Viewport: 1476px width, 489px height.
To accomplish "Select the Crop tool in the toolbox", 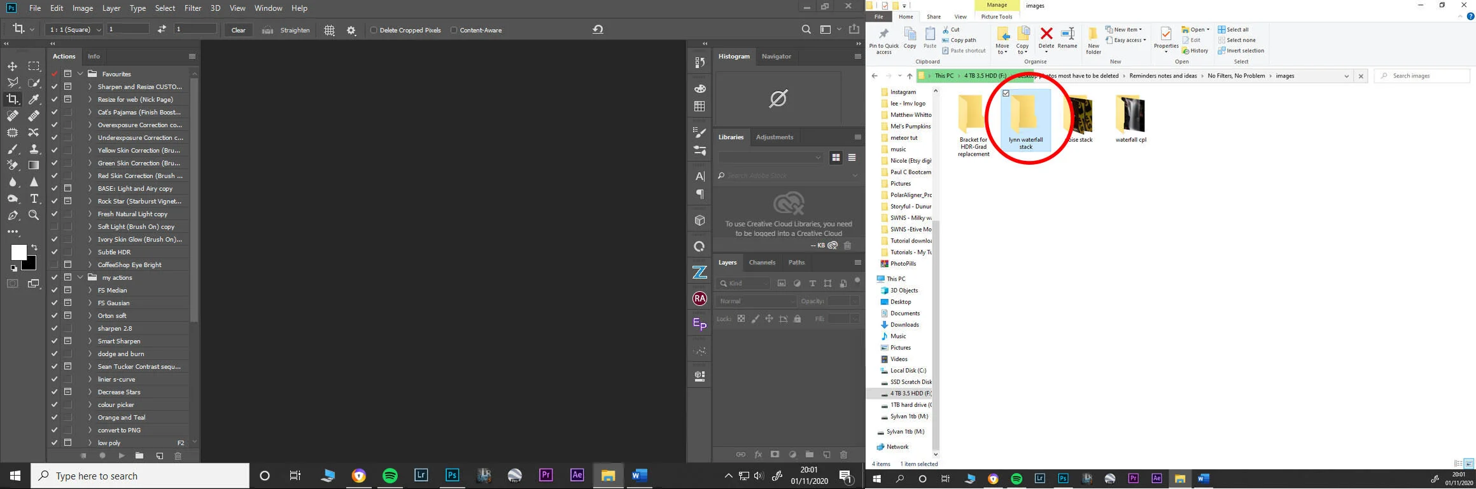I will click(12, 99).
